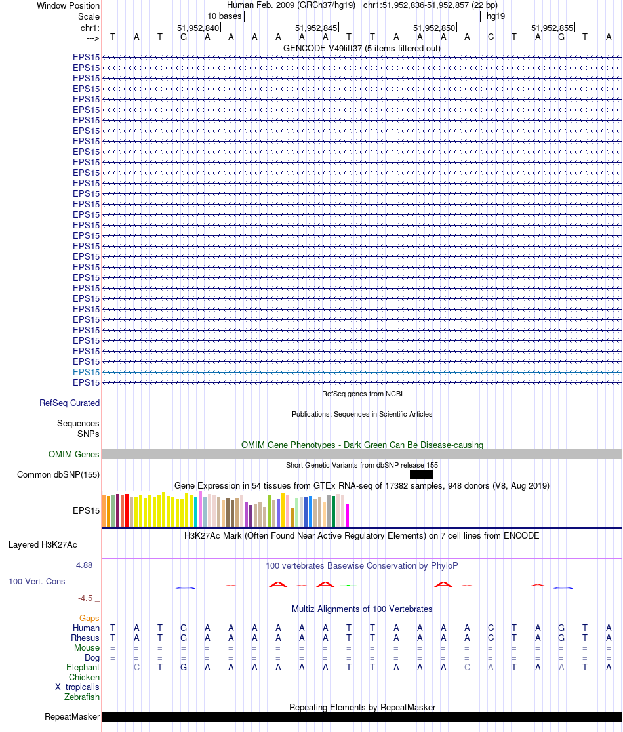This screenshot has height=732, width=623.
Task: Click the Human species row label
Action: click(86, 628)
